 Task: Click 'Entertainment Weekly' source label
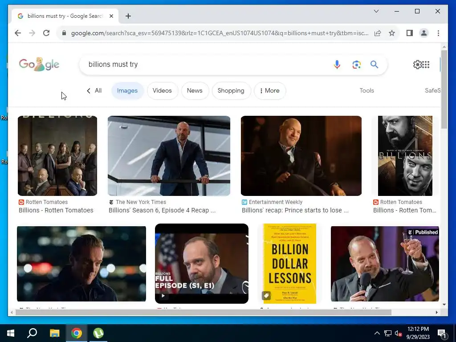click(276, 202)
